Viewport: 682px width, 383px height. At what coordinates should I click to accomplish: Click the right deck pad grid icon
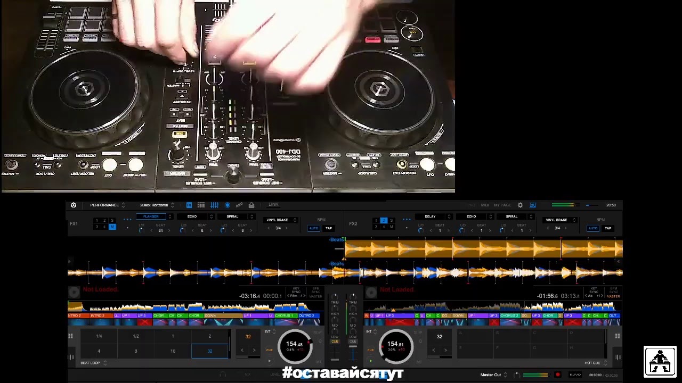coord(617,336)
